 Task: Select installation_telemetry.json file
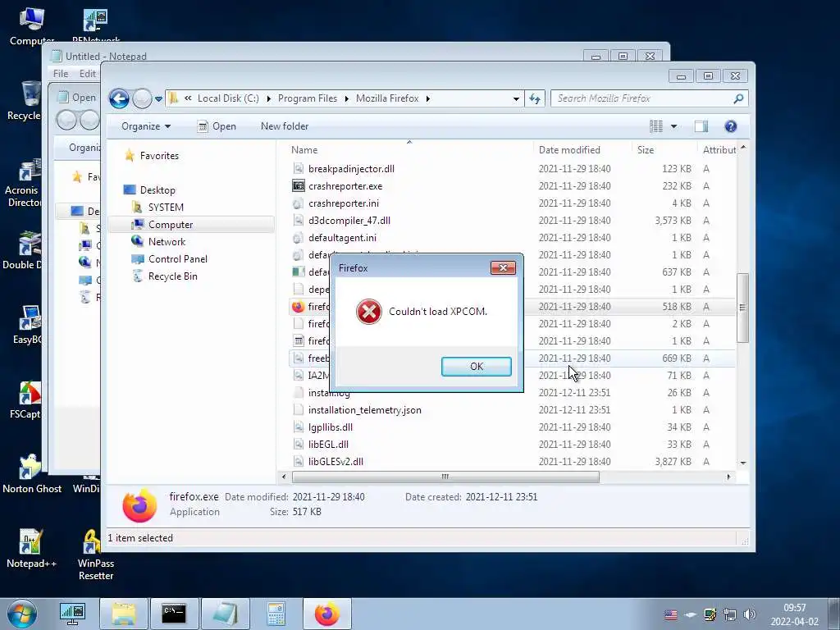tap(364, 410)
